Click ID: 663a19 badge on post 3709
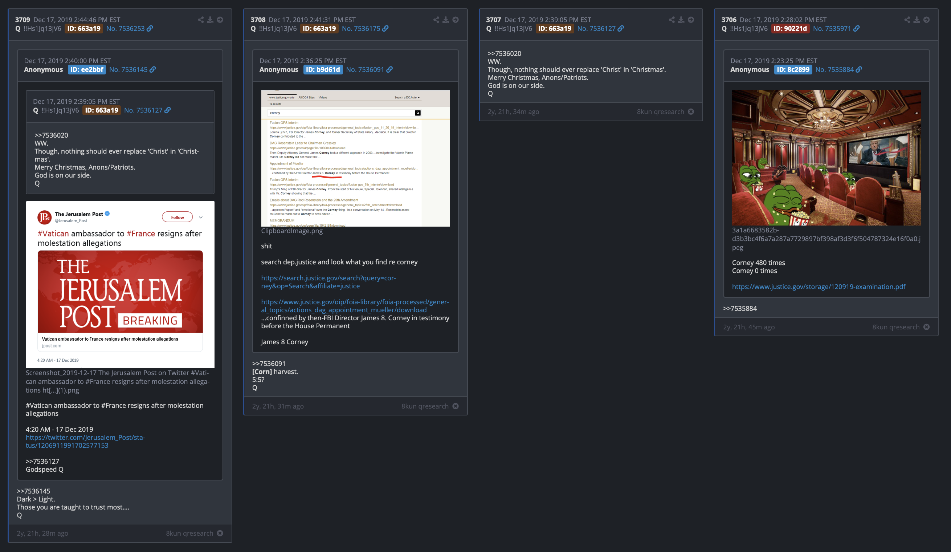 click(x=84, y=28)
